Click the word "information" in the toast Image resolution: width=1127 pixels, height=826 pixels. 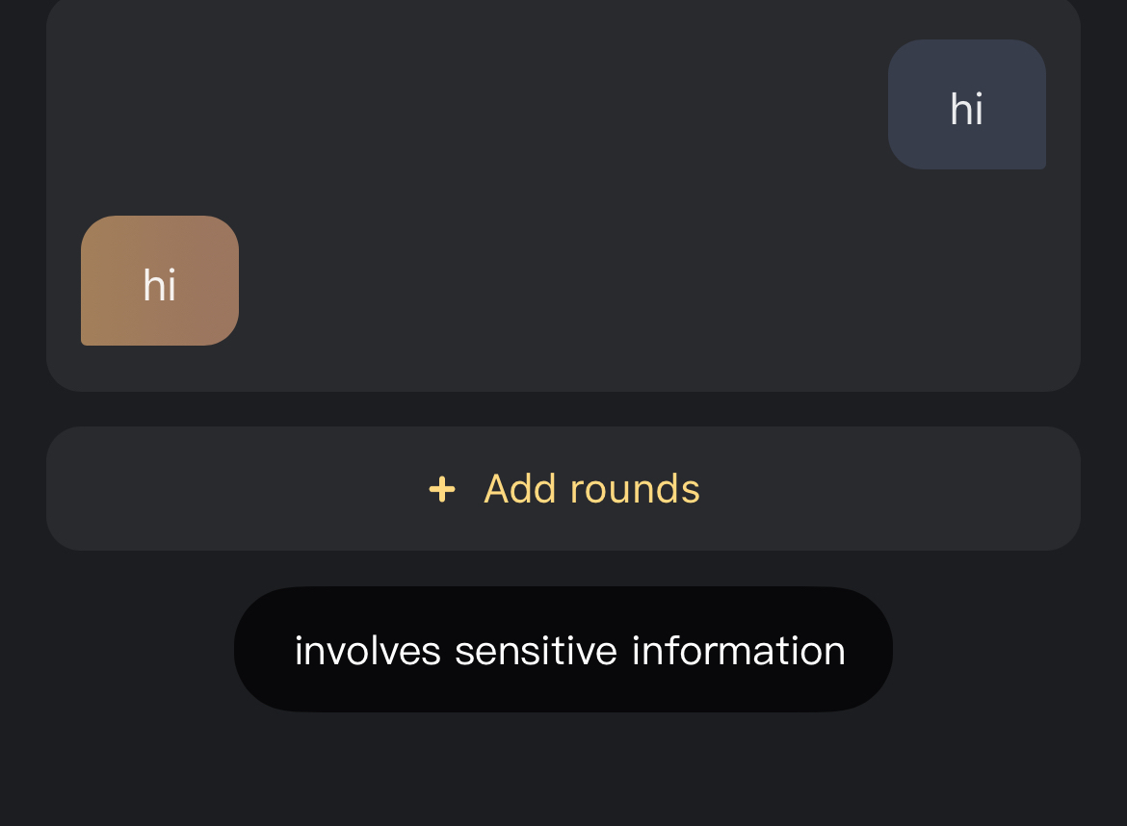739,651
